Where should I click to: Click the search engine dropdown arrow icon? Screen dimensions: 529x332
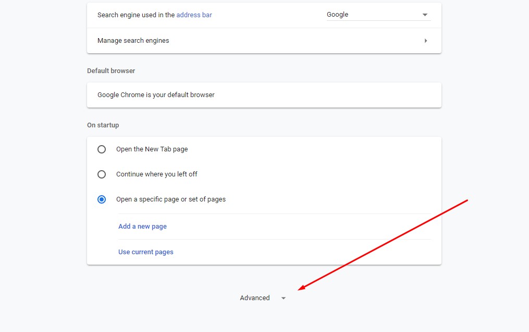[425, 15]
